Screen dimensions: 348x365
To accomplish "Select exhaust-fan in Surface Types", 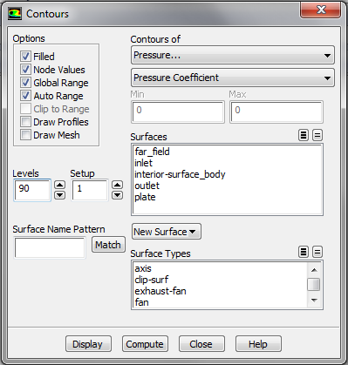I will tap(160, 291).
